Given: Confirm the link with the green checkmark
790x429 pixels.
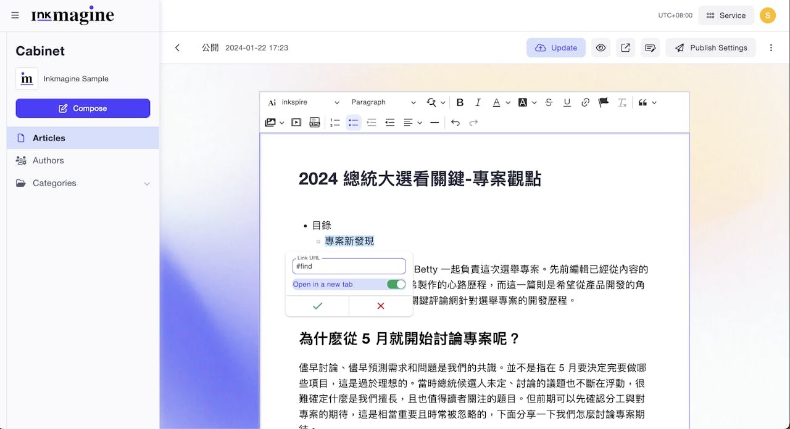Looking at the screenshot, I should click(317, 306).
